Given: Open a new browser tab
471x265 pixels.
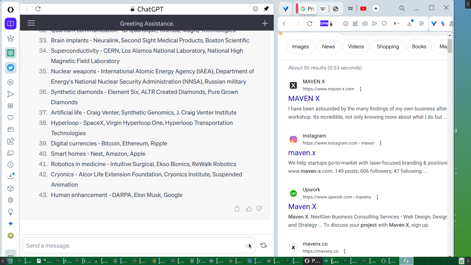Looking at the screenshot, I should 376,9.
